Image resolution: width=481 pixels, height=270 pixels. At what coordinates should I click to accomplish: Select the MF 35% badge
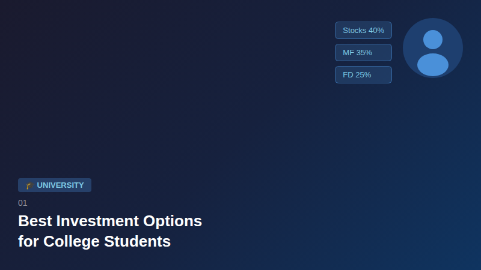[363, 53]
